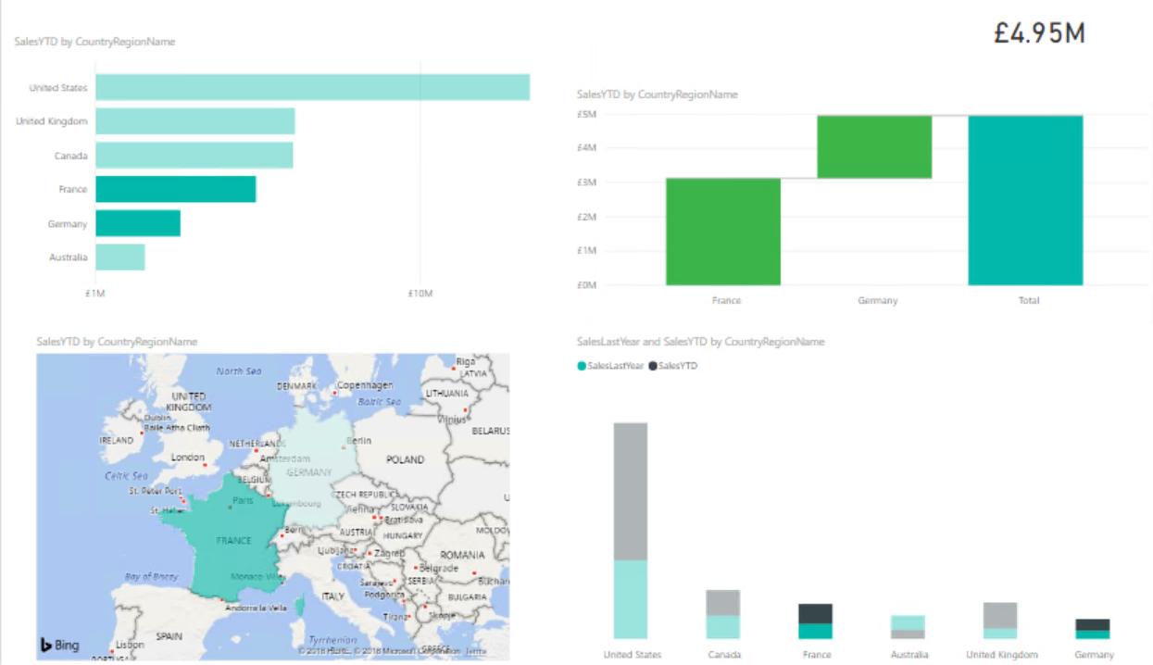1153x665 pixels.
Task: Select the Germany horizontal bar
Action: click(138, 223)
